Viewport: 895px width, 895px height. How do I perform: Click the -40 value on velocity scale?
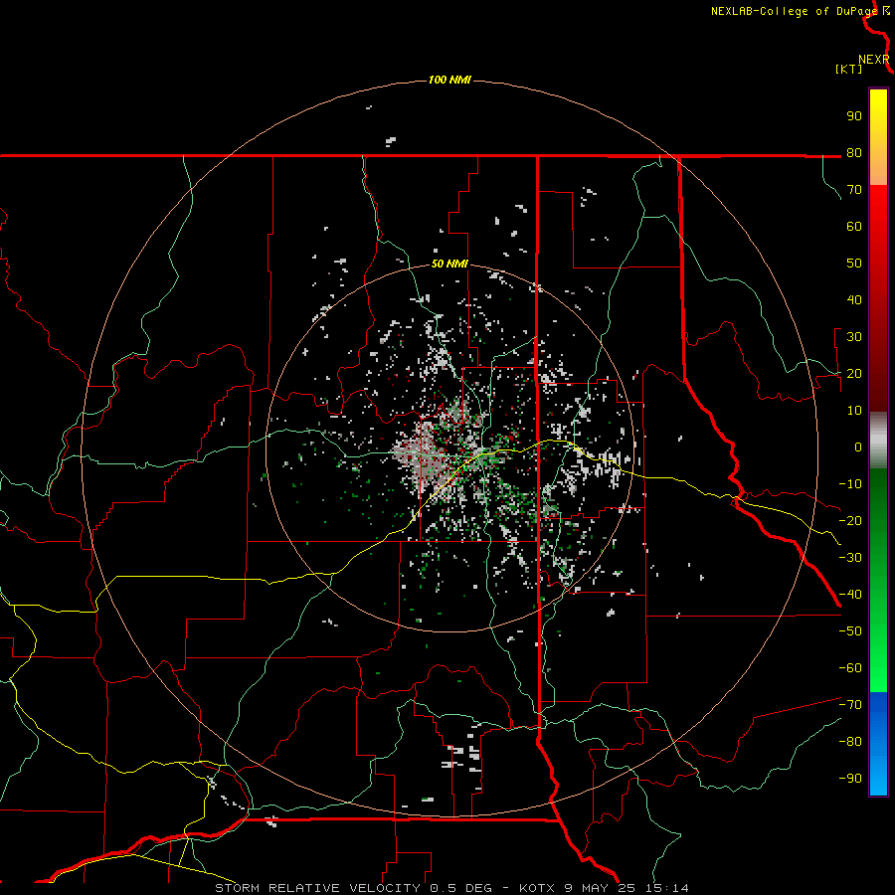[850, 595]
